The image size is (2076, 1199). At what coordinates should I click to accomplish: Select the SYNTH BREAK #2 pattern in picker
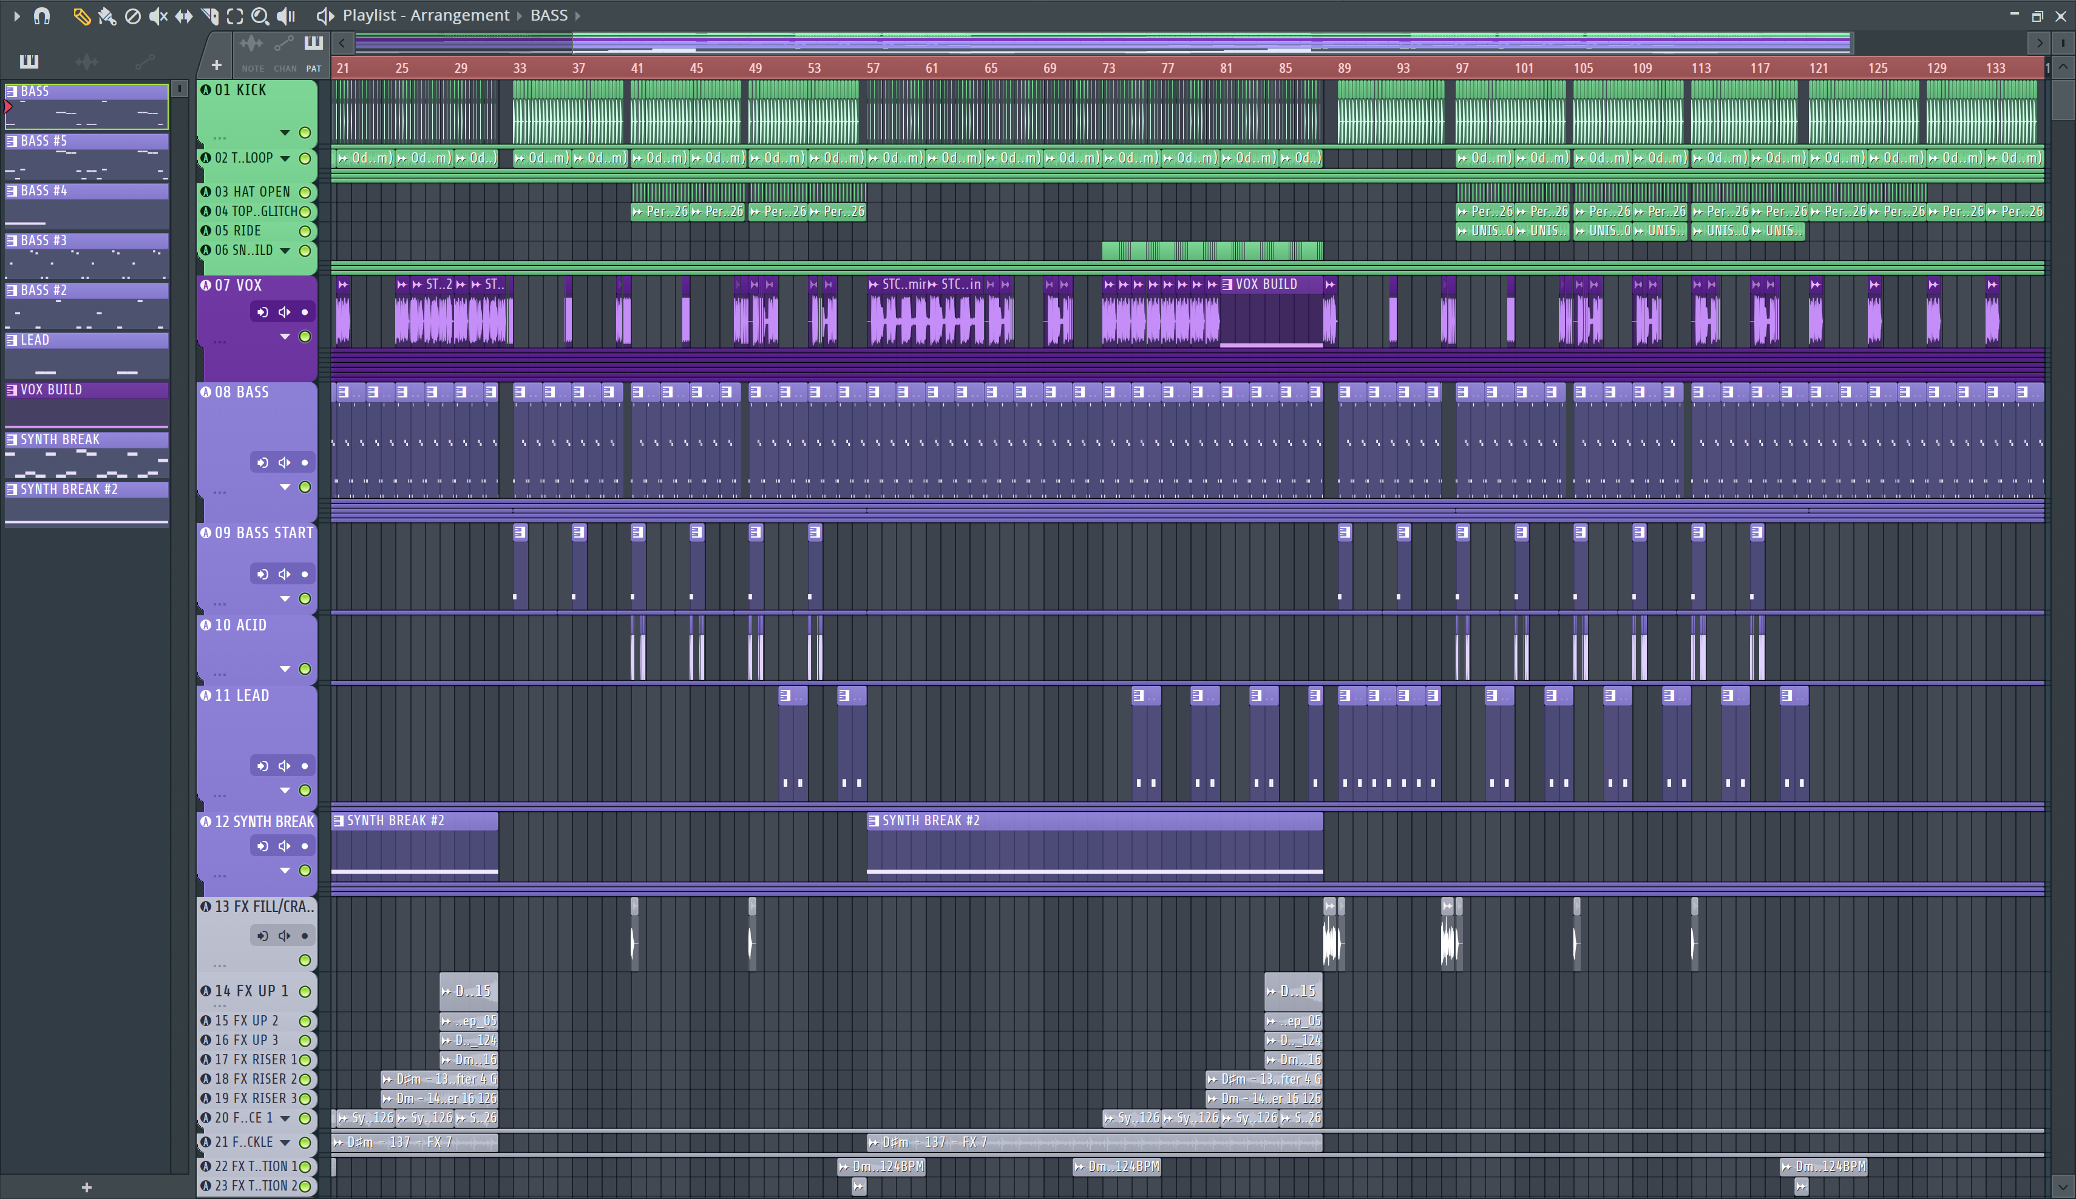[86, 504]
